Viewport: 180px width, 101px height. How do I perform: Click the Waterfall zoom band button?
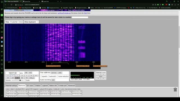(x=101, y=76)
